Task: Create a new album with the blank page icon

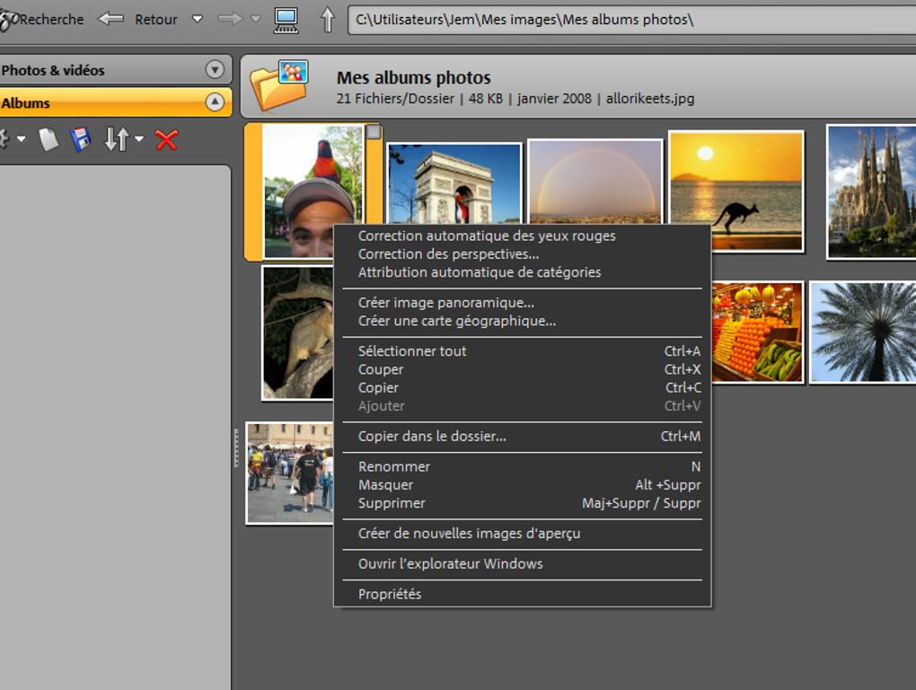Action: (x=48, y=139)
